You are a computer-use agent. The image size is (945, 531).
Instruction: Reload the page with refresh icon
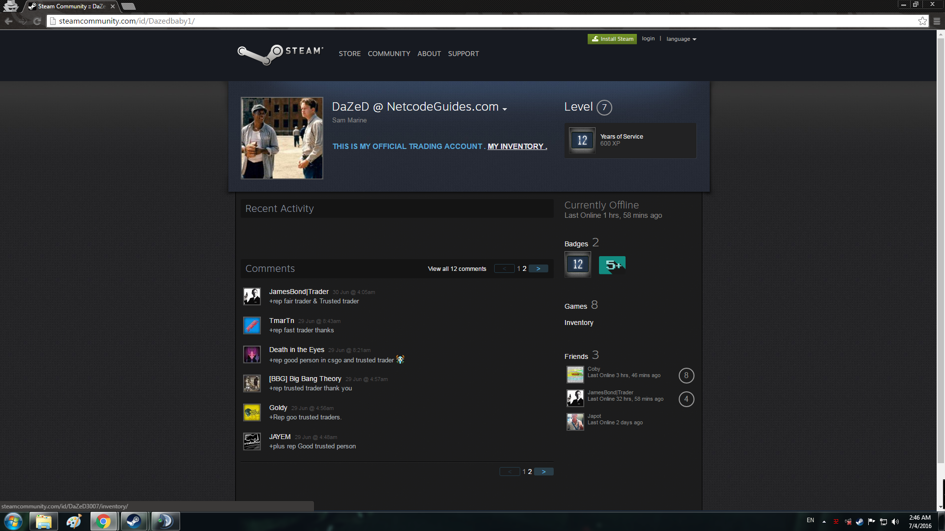point(37,21)
